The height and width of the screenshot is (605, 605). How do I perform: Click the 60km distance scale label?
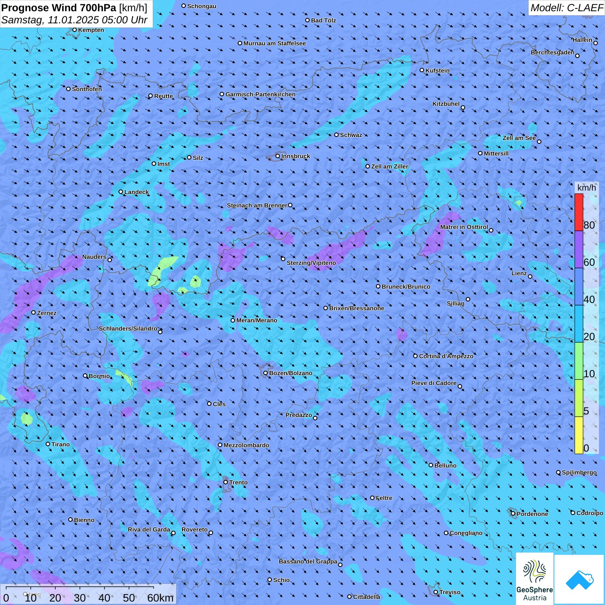coord(160,598)
